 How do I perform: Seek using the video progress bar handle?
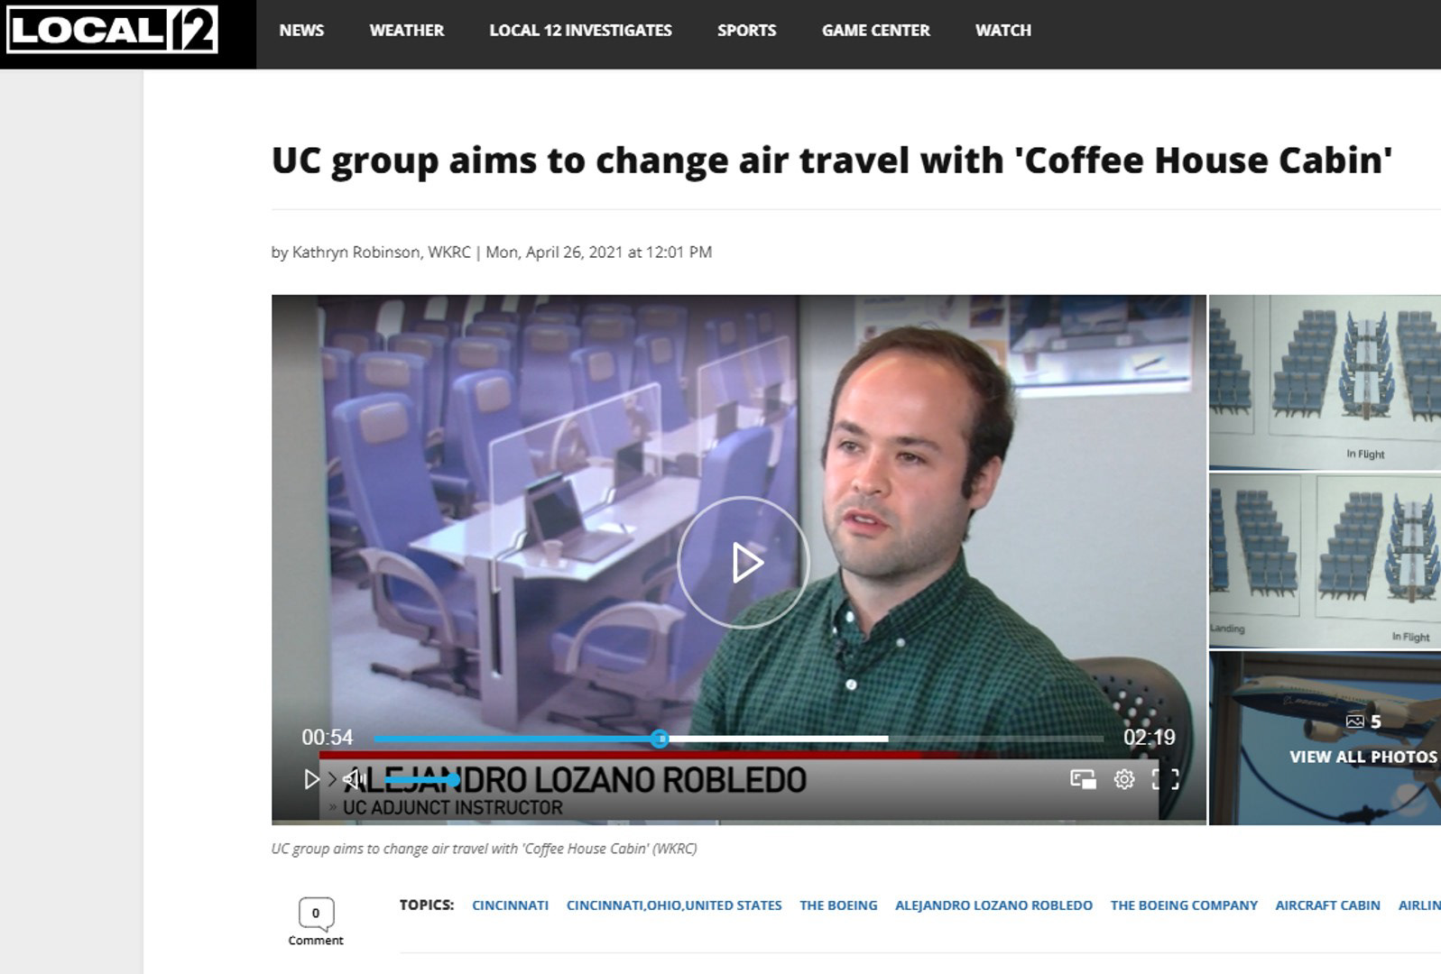point(660,739)
